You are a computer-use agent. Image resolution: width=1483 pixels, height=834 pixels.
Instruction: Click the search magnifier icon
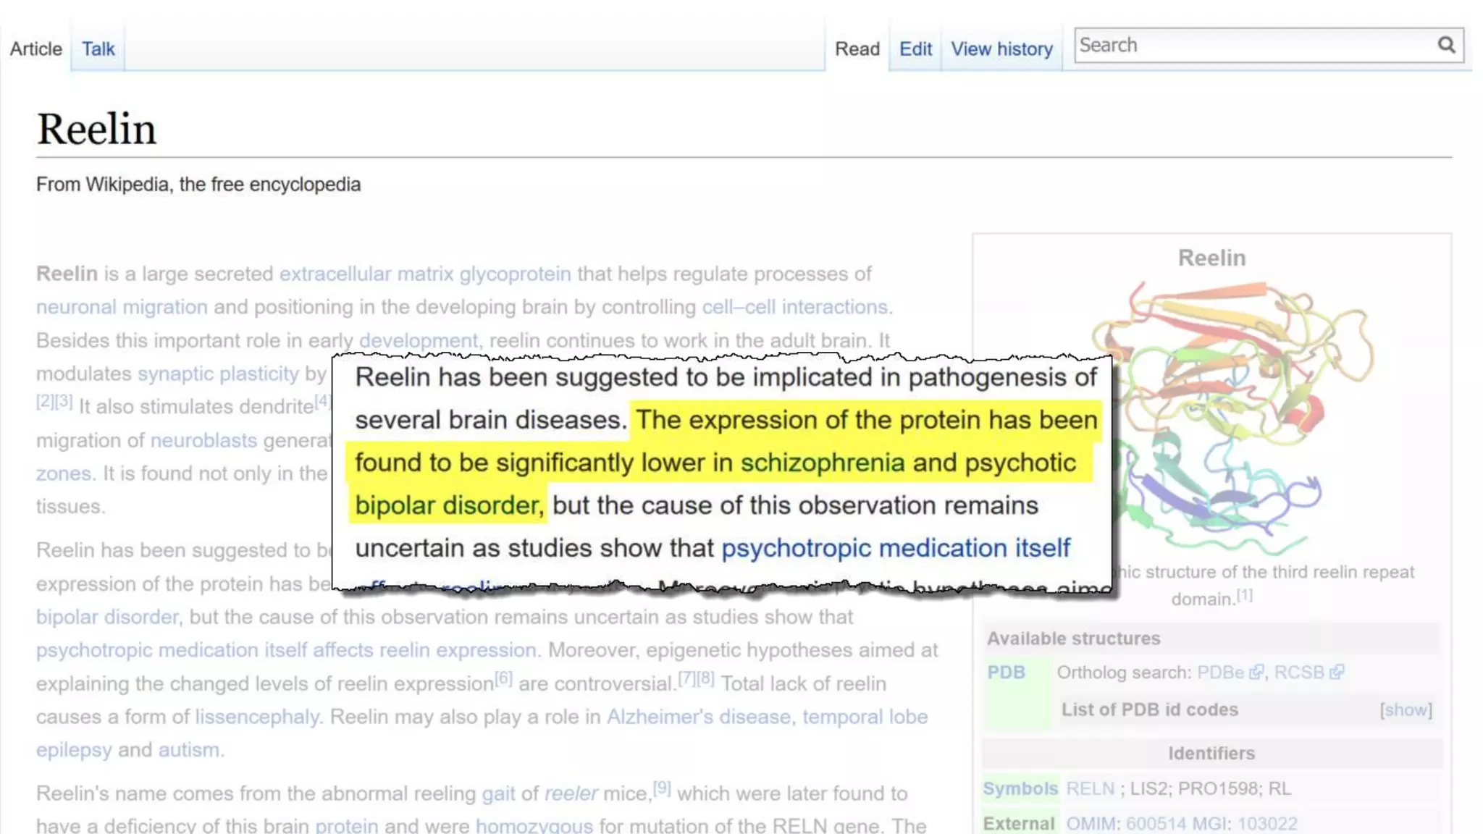[1446, 45]
